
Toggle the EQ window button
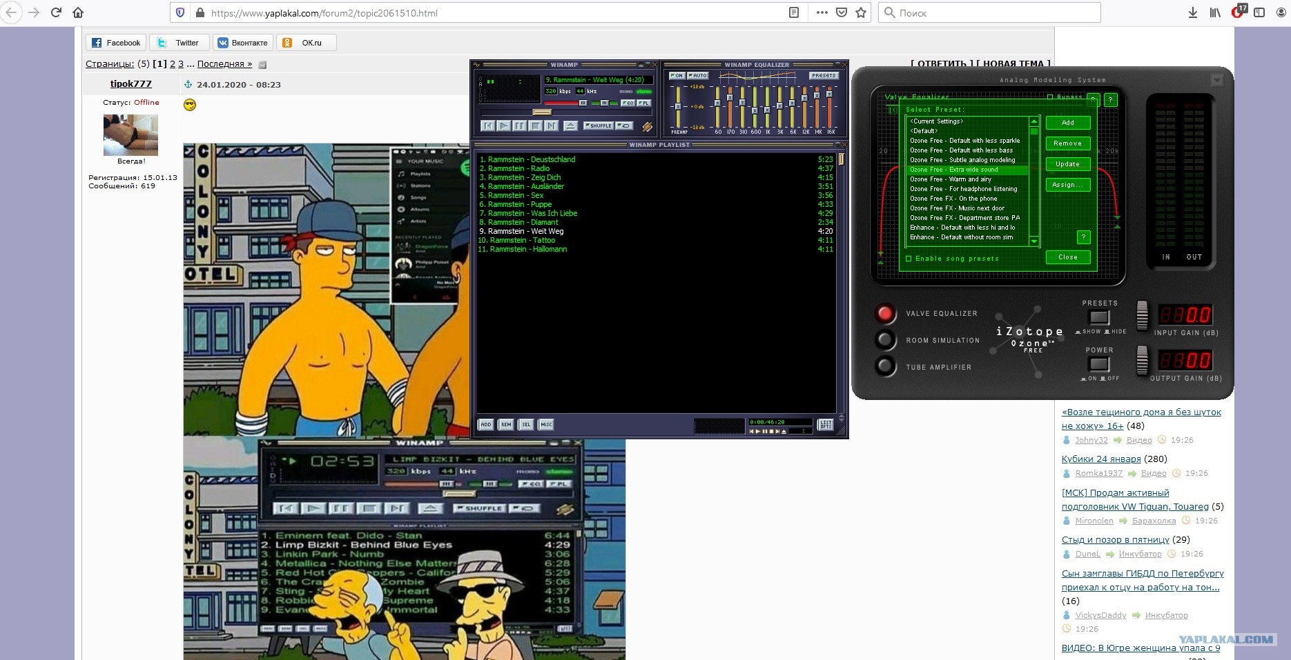628,103
